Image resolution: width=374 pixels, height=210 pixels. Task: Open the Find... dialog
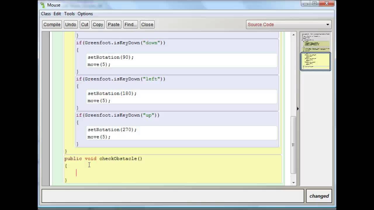pos(131,24)
